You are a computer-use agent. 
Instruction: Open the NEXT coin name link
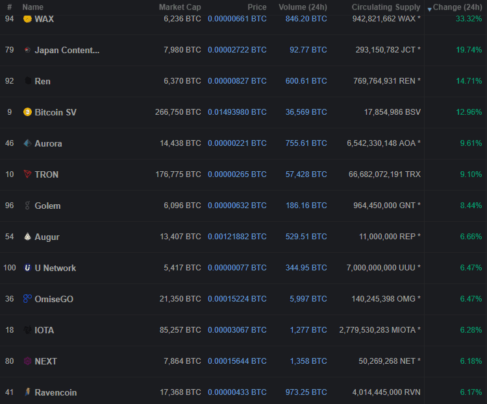click(x=45, y=361)
